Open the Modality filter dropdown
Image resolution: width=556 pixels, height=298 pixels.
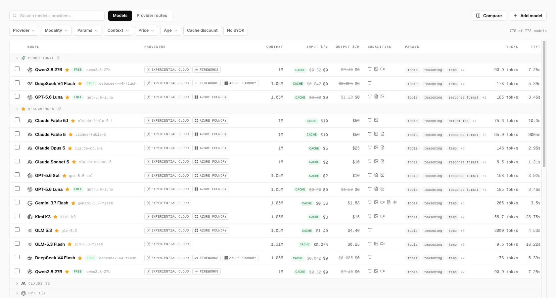point(56,30)
